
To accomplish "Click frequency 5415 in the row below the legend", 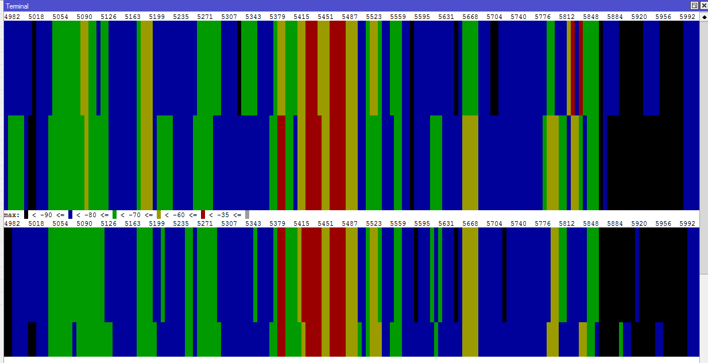I will 301,223.
